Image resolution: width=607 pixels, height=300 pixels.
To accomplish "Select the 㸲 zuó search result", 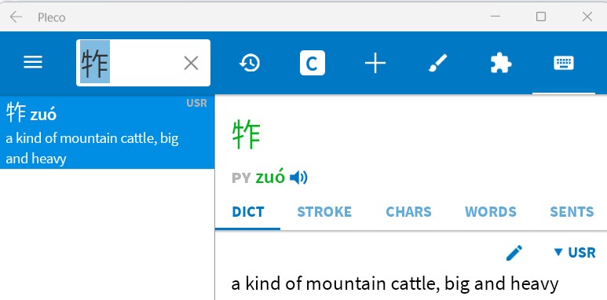I will pyautogui.click(x=108, y=132).
